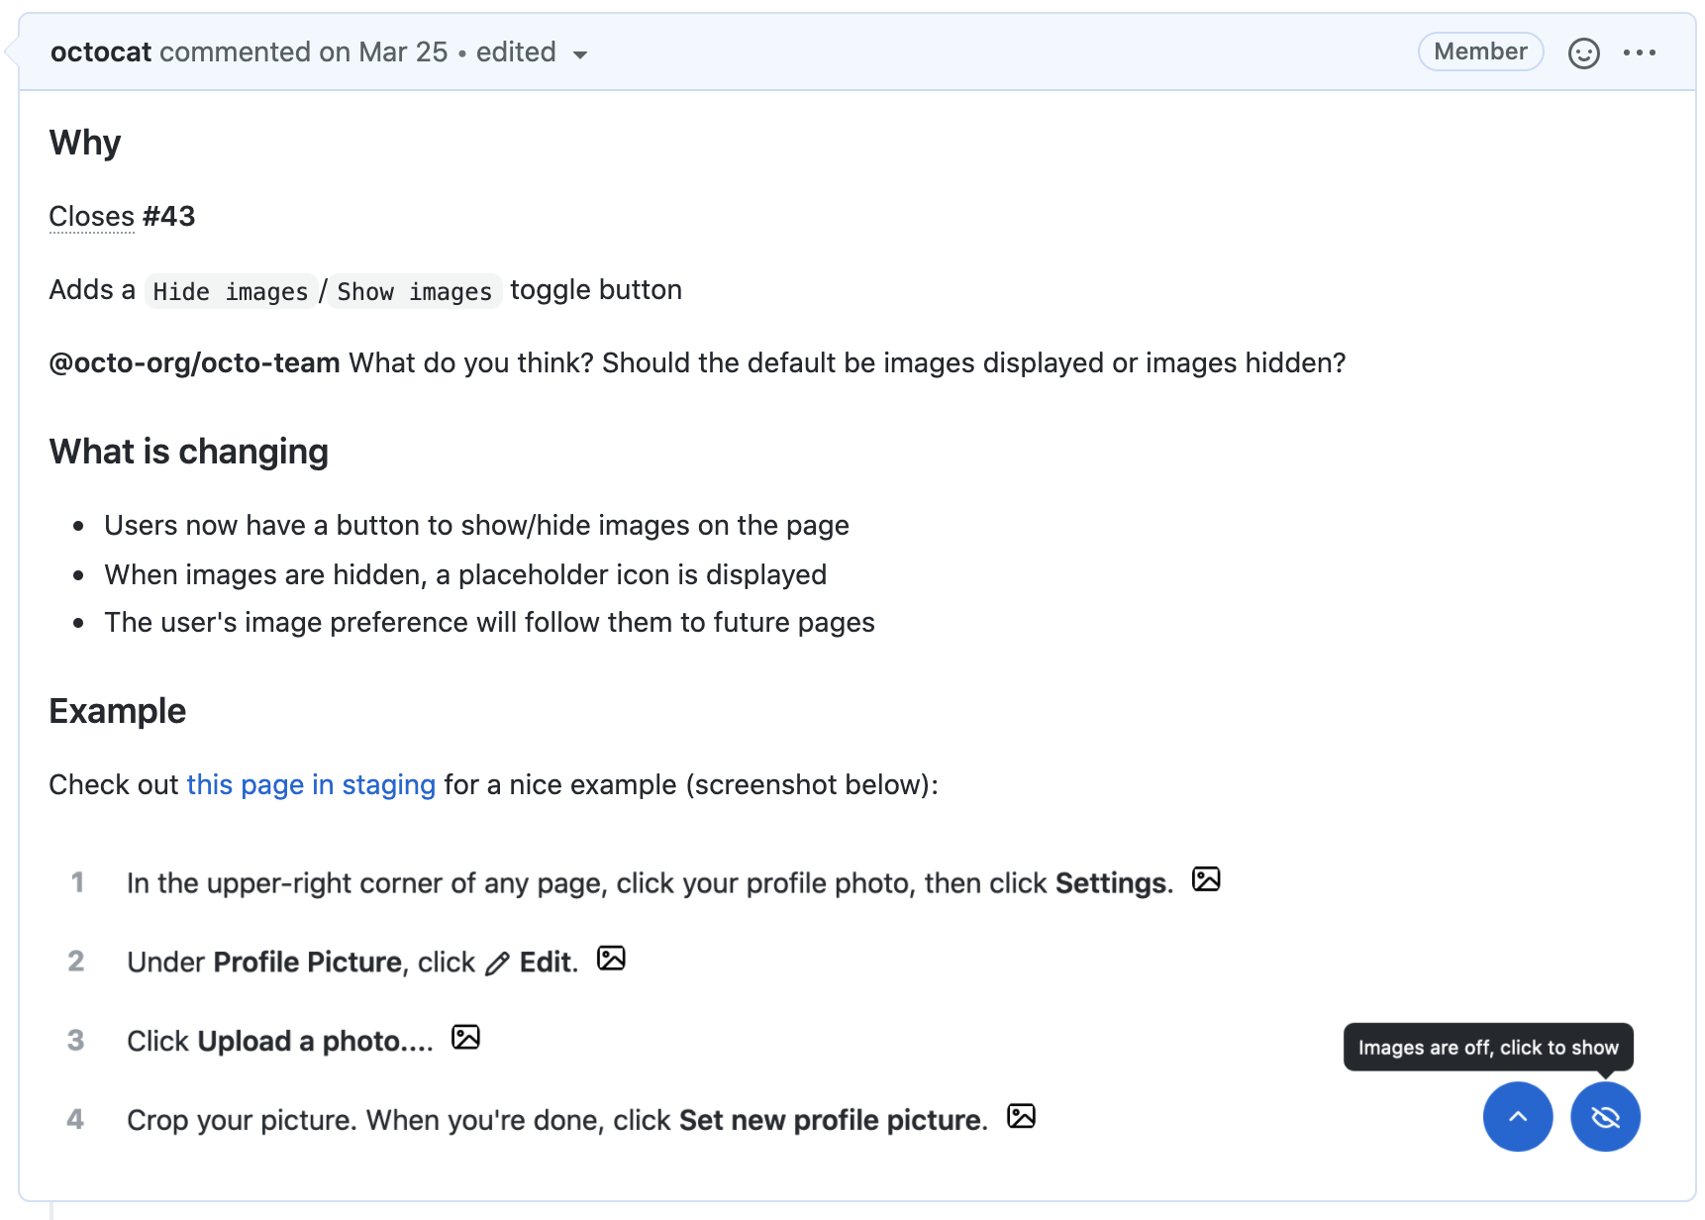Click the image placeholder after Profile Picture step
1705x1220 pixels.
[x=611, y=958]
